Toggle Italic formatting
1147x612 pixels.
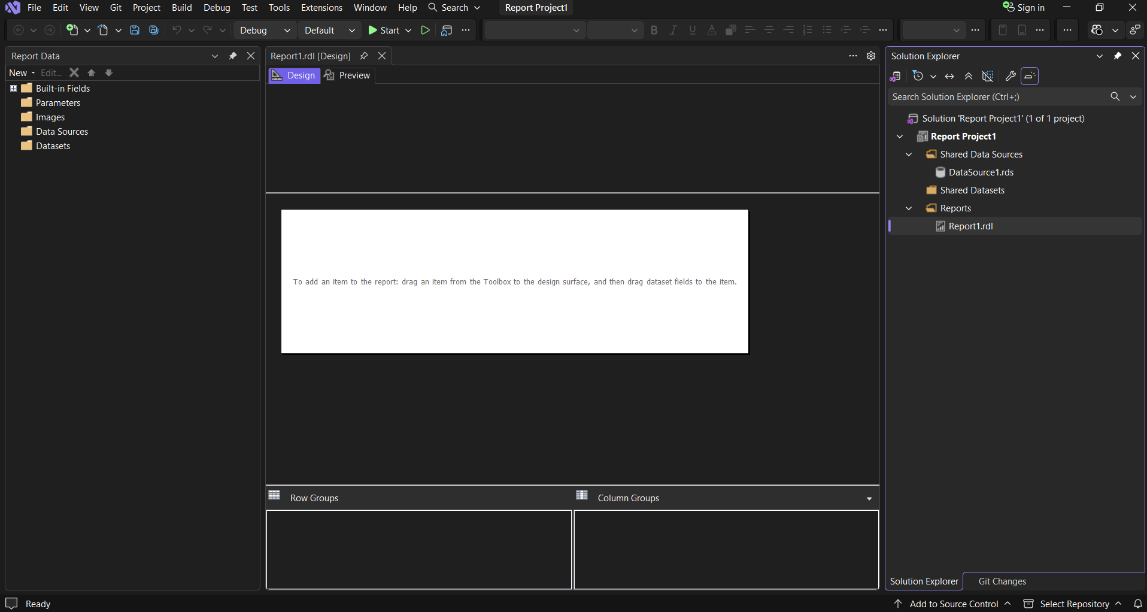click(673, 30)
